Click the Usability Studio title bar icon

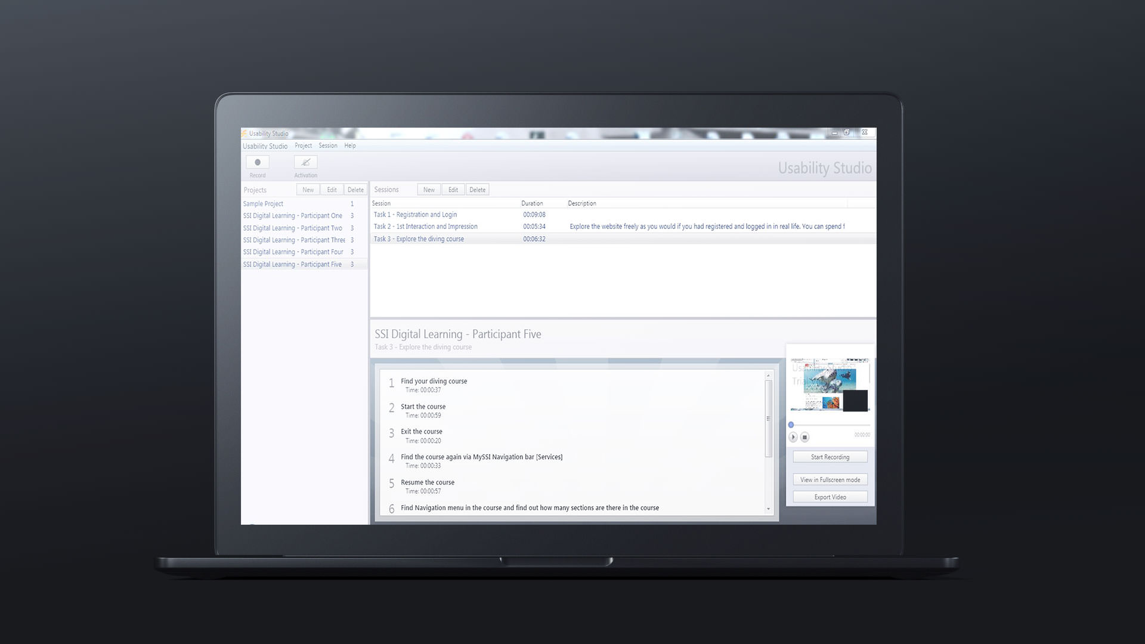point(244,134)
